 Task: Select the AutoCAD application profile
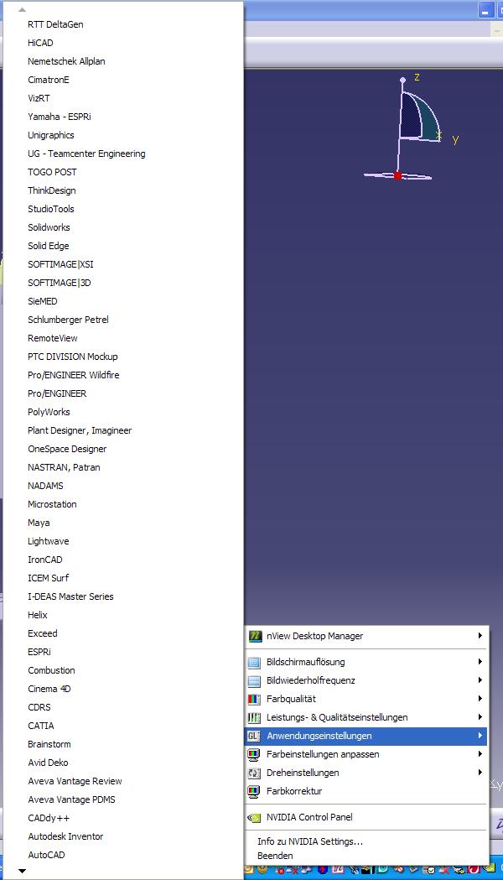[47, 855]
